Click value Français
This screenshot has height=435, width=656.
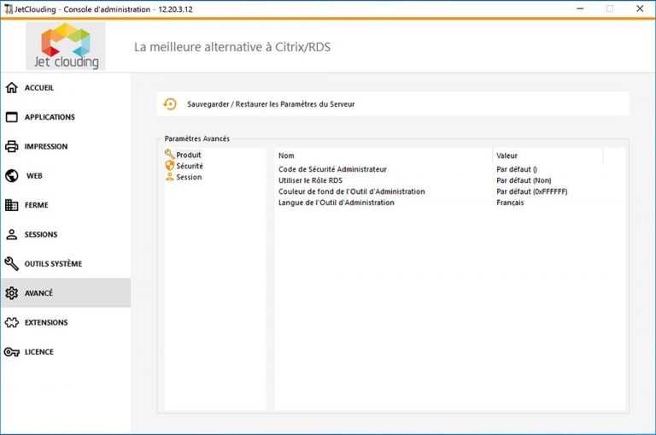(510, 203)
